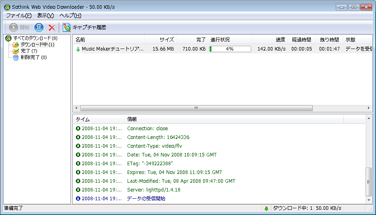
Task: Click the 142.00 KB/s speed cell
Action: 271,49
